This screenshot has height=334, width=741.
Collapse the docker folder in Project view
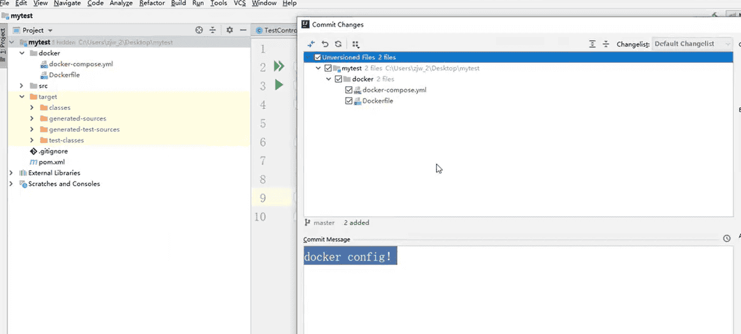(22, 53)
